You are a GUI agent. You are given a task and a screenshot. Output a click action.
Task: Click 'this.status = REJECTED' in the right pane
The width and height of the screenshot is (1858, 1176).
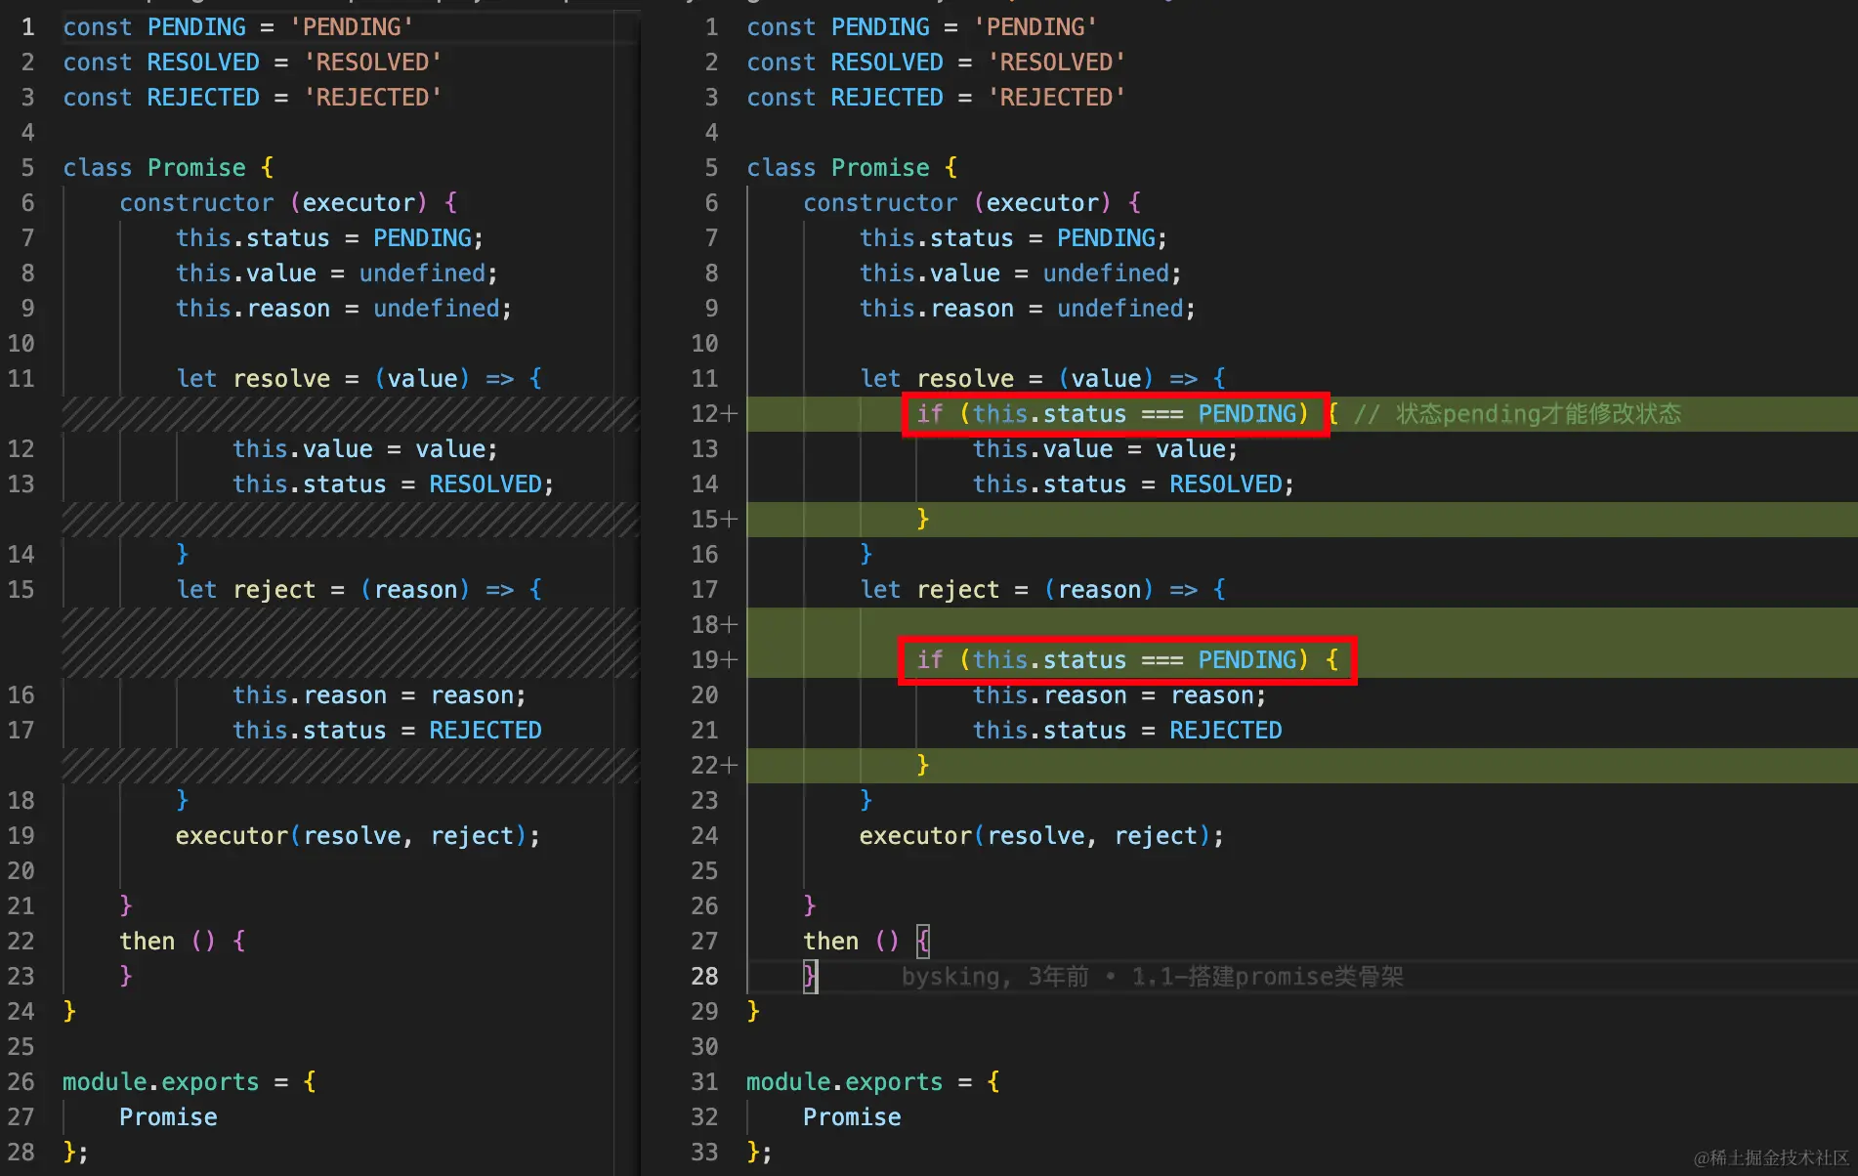click(1127, 731)
